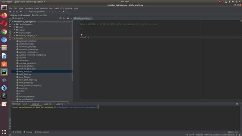The image size is (242, 136).
Task: Open settings via the wrench icon
Action: click(63, 12)
